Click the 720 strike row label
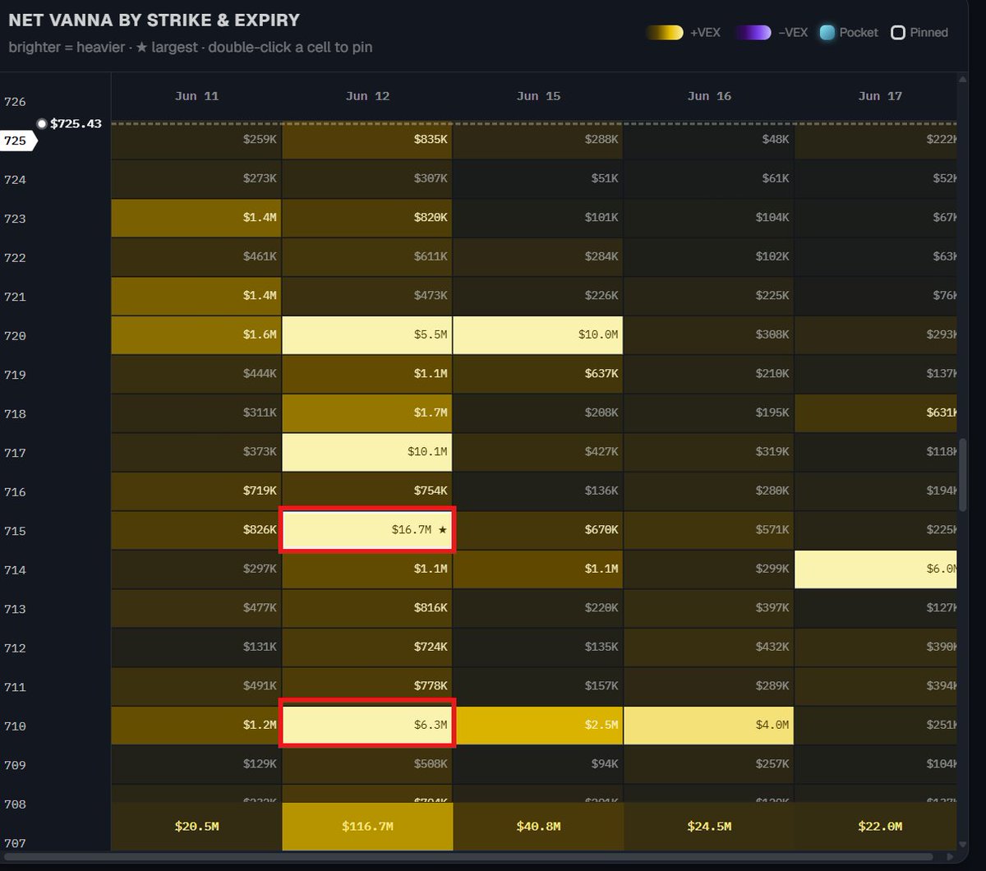Viewport: 986px width, 871px height. [15, 335]
